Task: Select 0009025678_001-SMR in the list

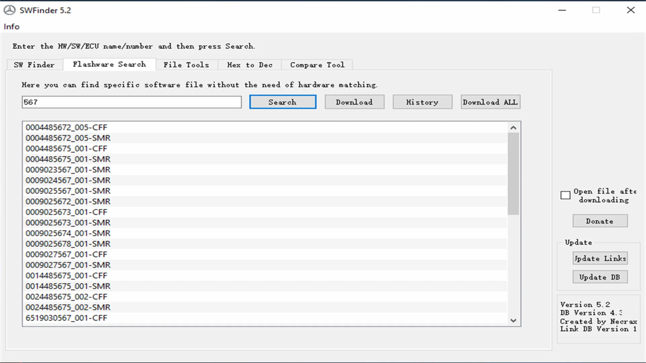Action: [265, 244]
